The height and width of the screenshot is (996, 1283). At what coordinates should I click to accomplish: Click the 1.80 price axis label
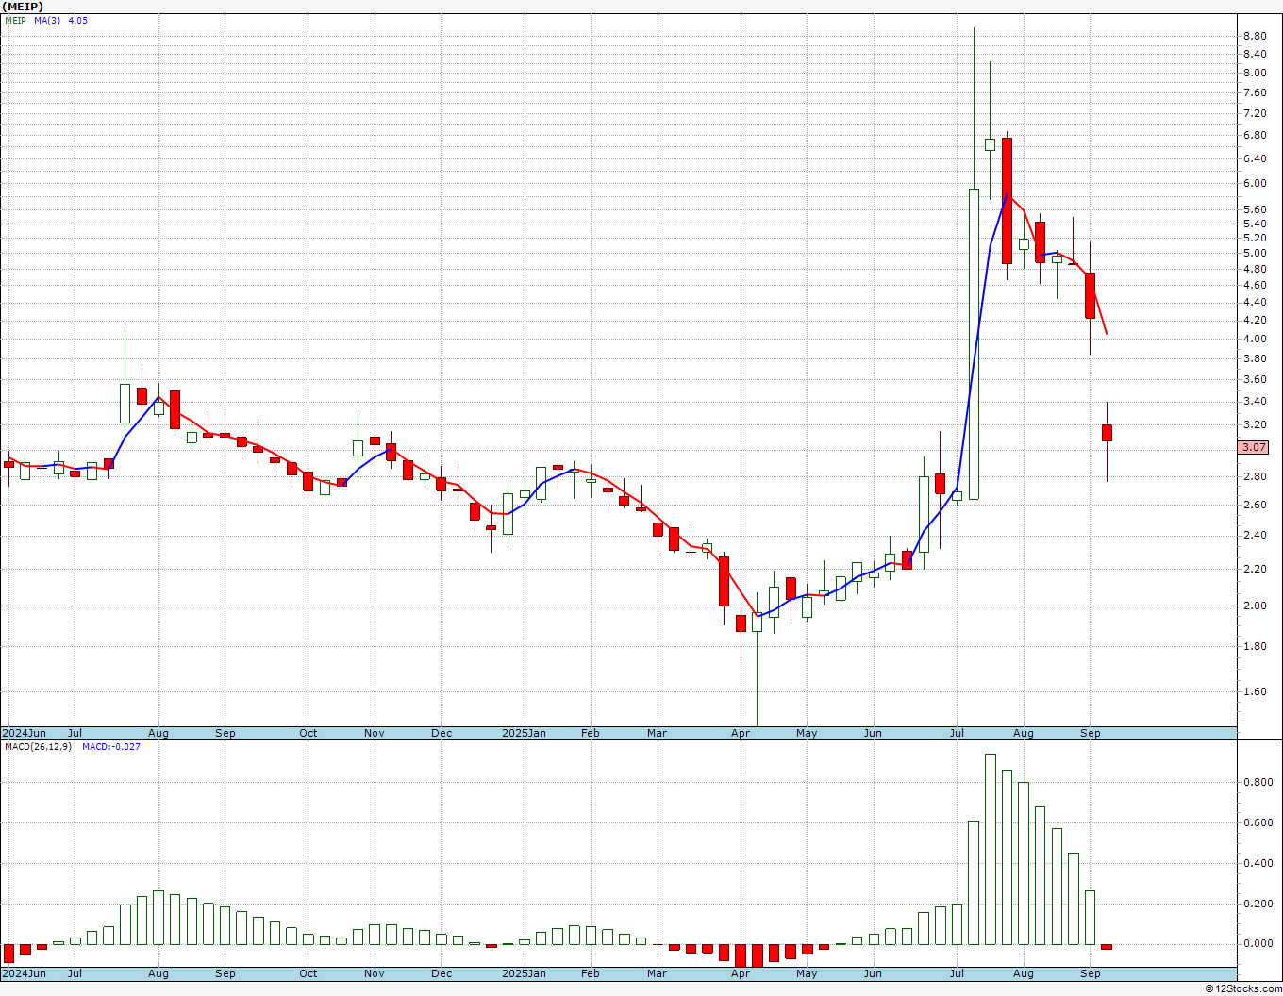point(1255,646)
